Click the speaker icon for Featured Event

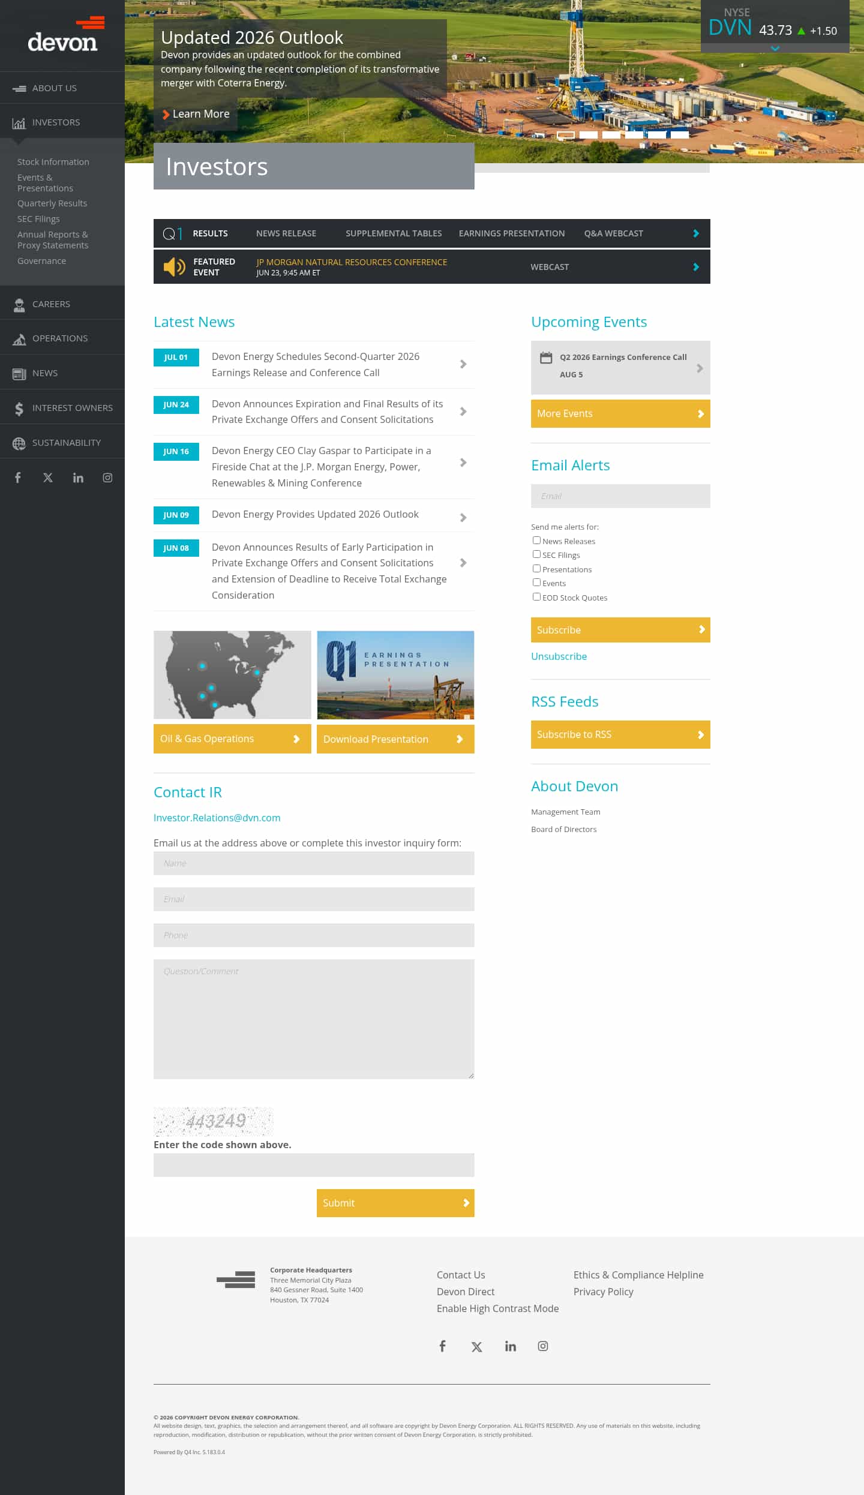[174, 267]
